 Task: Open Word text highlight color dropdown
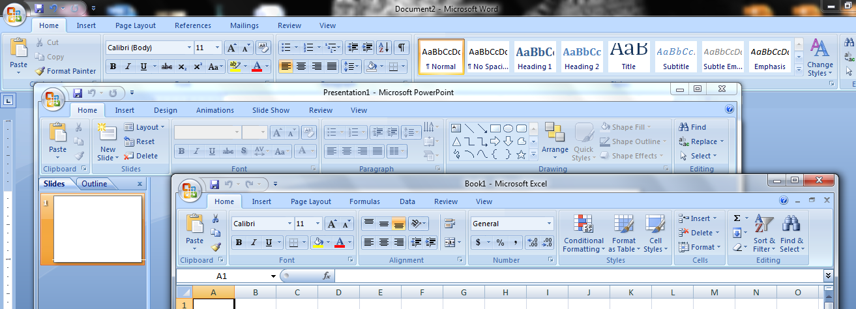pos(244,66)
